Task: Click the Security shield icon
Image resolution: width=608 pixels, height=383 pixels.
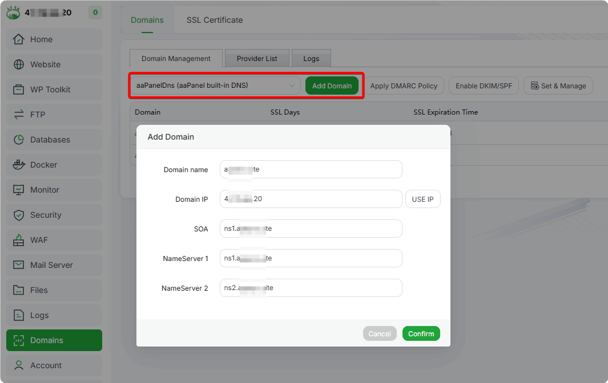Action: 19,215
